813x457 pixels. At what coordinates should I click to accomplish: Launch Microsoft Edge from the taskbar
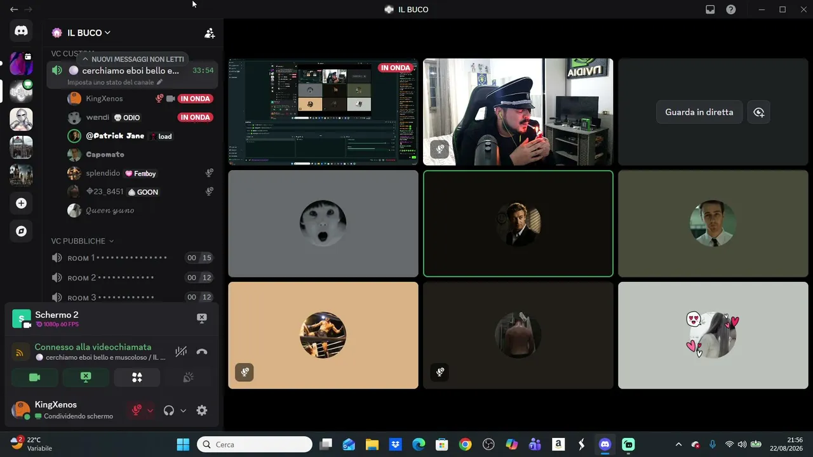[x=419, y=444]
